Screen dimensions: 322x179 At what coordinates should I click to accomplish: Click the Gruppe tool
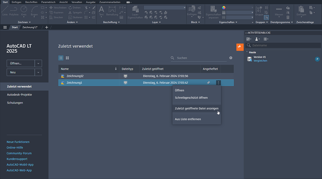(x=259, y=11)
